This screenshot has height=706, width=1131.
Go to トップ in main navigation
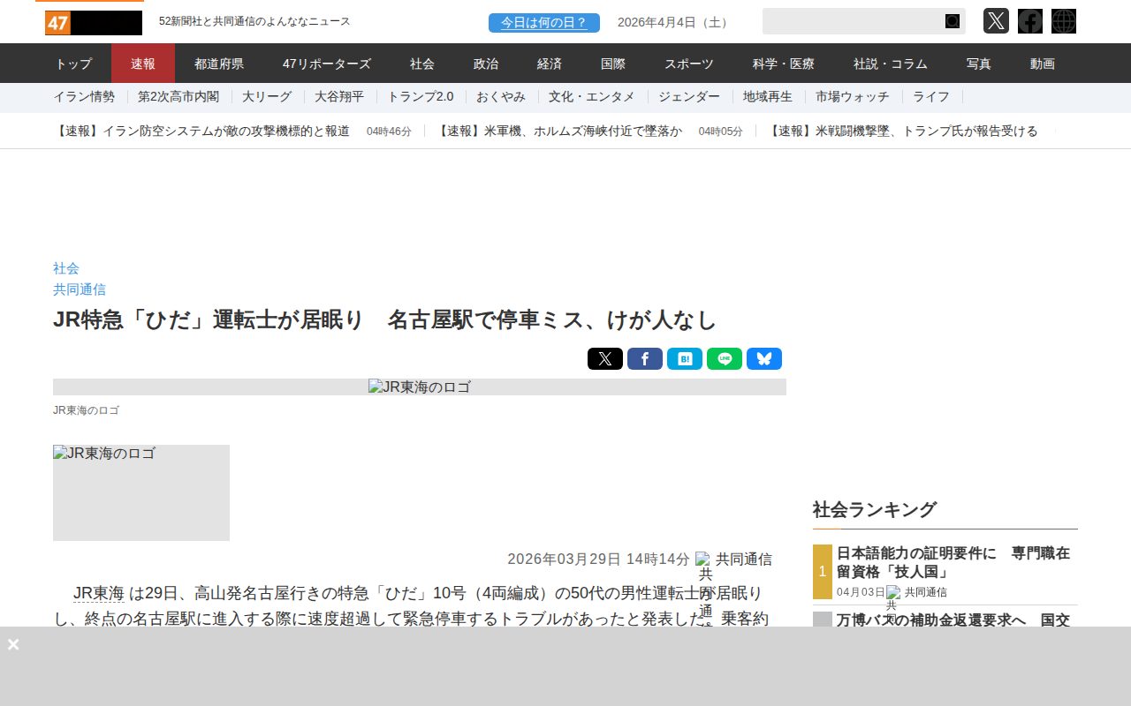click(73, 64)
